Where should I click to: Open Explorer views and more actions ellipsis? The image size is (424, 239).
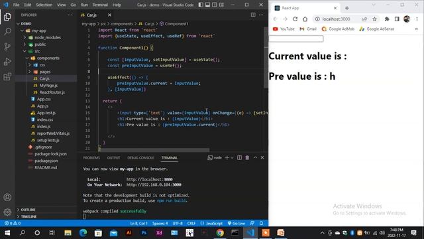(70, 15)
